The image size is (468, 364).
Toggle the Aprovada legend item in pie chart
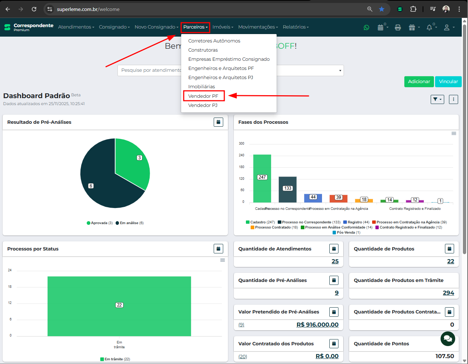tap(100, 223)
